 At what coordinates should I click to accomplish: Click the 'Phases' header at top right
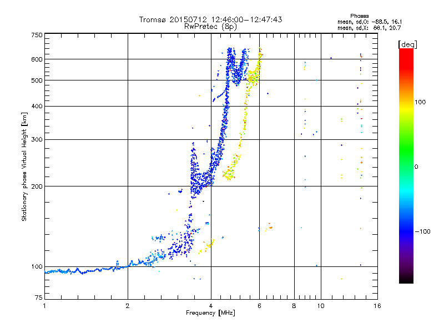(x=359, y=16)
